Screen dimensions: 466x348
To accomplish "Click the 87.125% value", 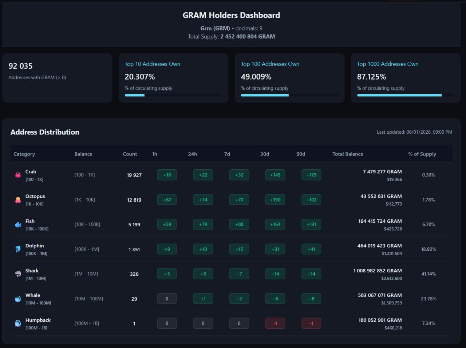I will point(372,77).
